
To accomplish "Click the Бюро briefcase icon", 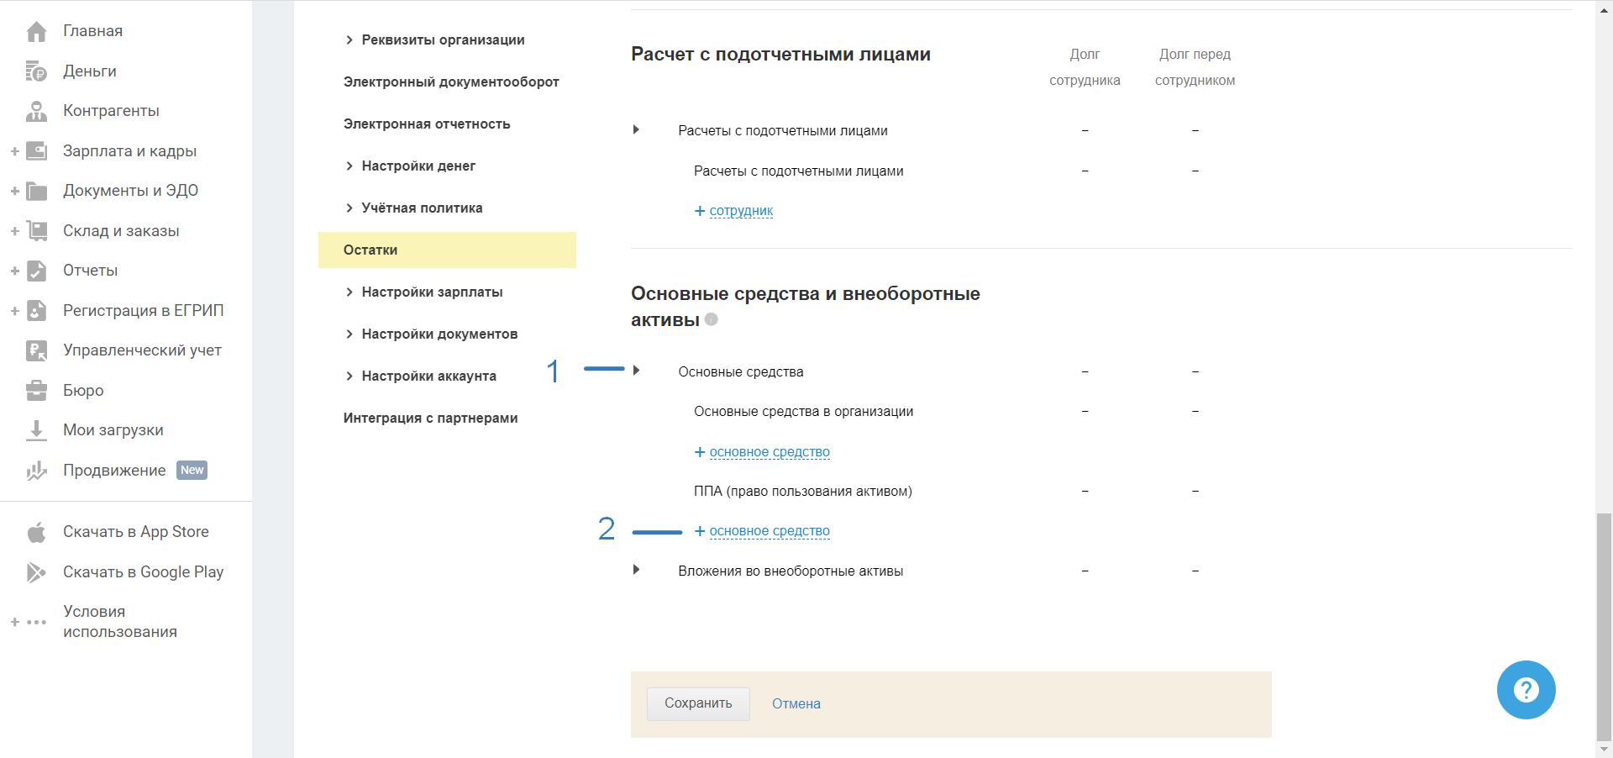I will pyautogui.click(x=36, y=391).
